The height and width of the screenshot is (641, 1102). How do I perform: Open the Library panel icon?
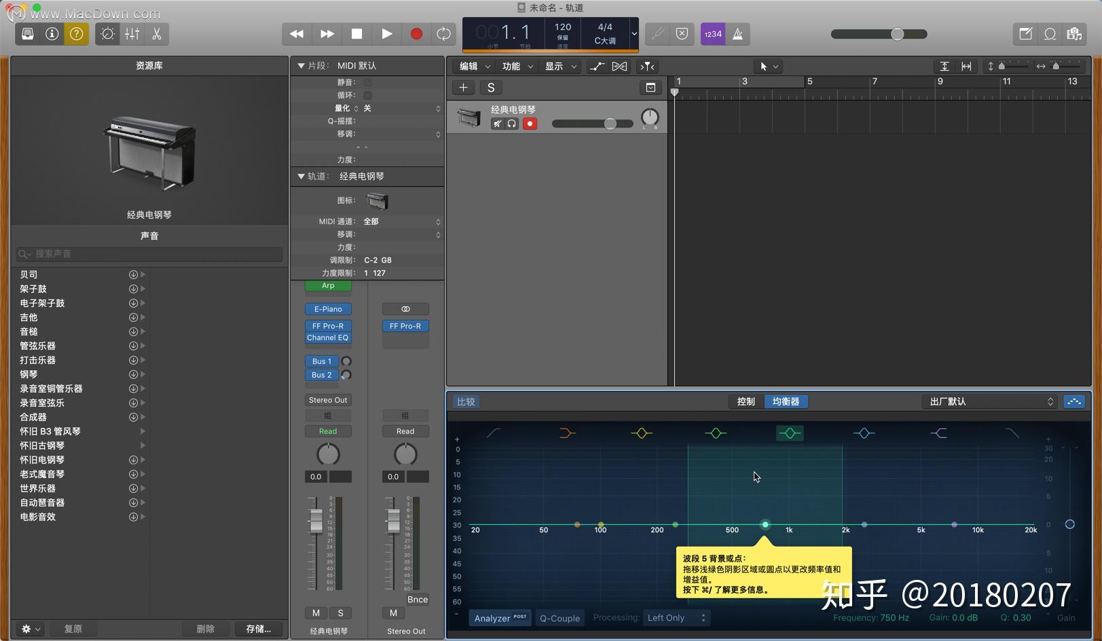28,34
